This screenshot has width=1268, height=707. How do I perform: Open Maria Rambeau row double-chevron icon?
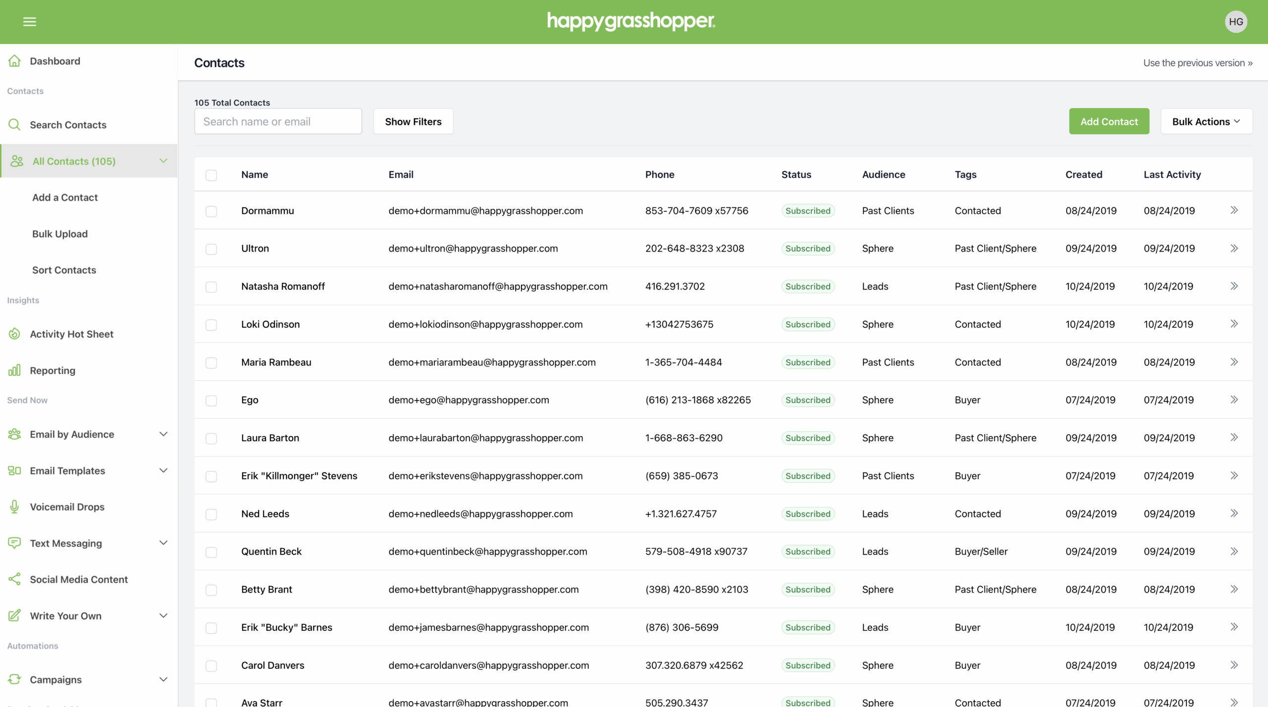[1234, 362]
